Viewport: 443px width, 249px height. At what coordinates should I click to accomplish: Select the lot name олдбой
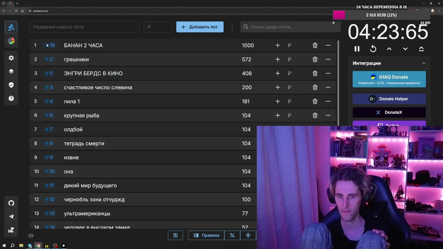point(73,129)
